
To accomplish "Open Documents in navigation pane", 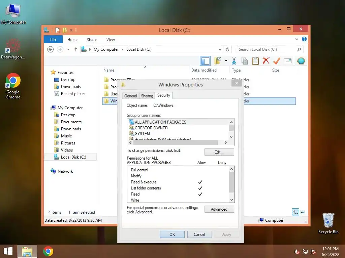I will point(71,122).
